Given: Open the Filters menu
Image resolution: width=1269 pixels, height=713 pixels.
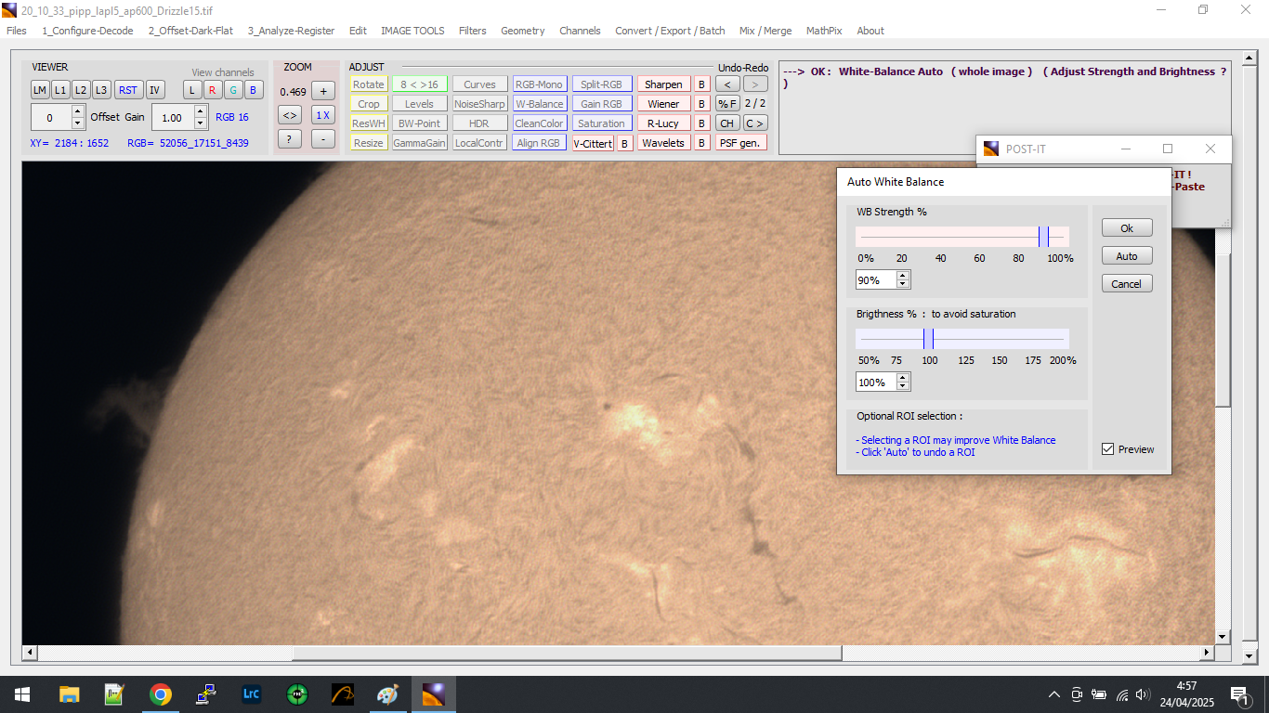Looking at the screenshot, I should coord(472,31).
